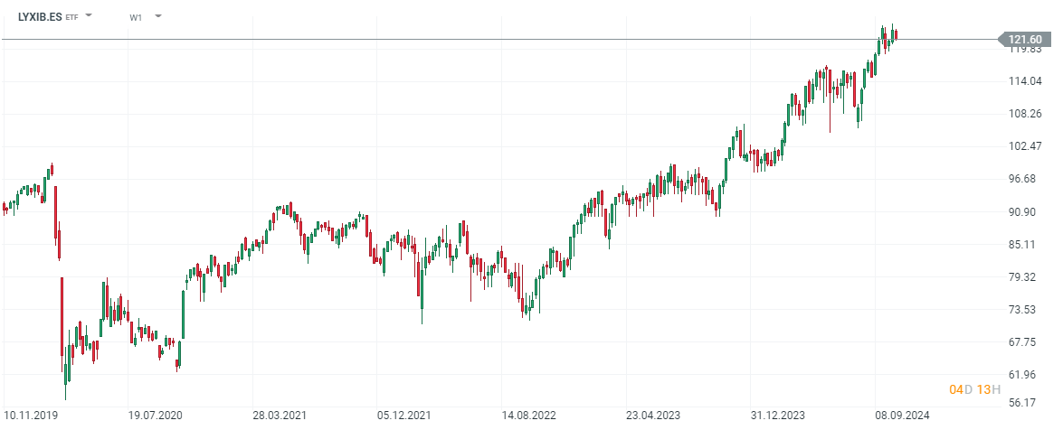Expand the LYXIB.ES symbol dropdown arrow

(x=89, y=16)
